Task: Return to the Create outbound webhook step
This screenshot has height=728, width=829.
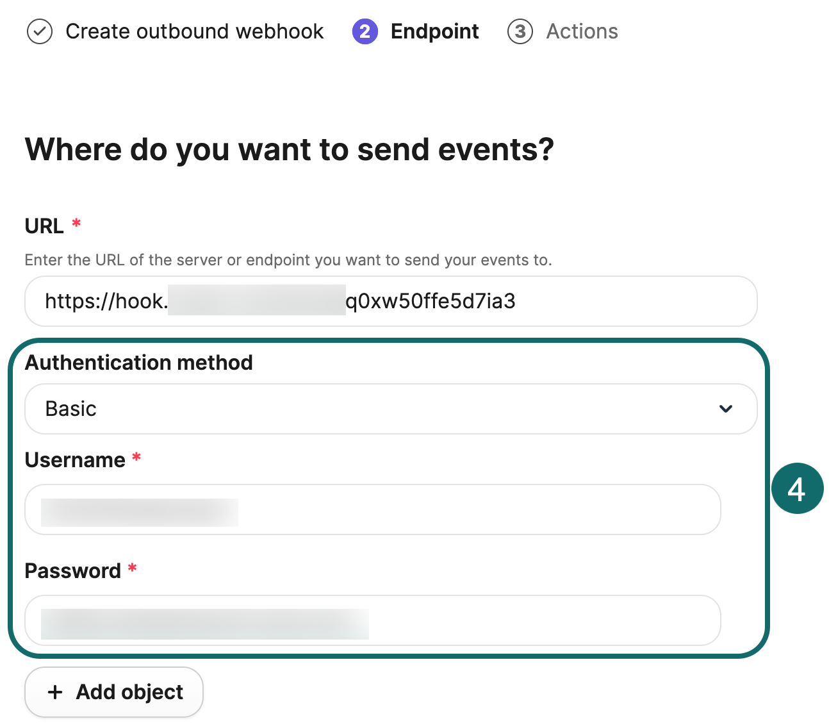Action: 194,31
